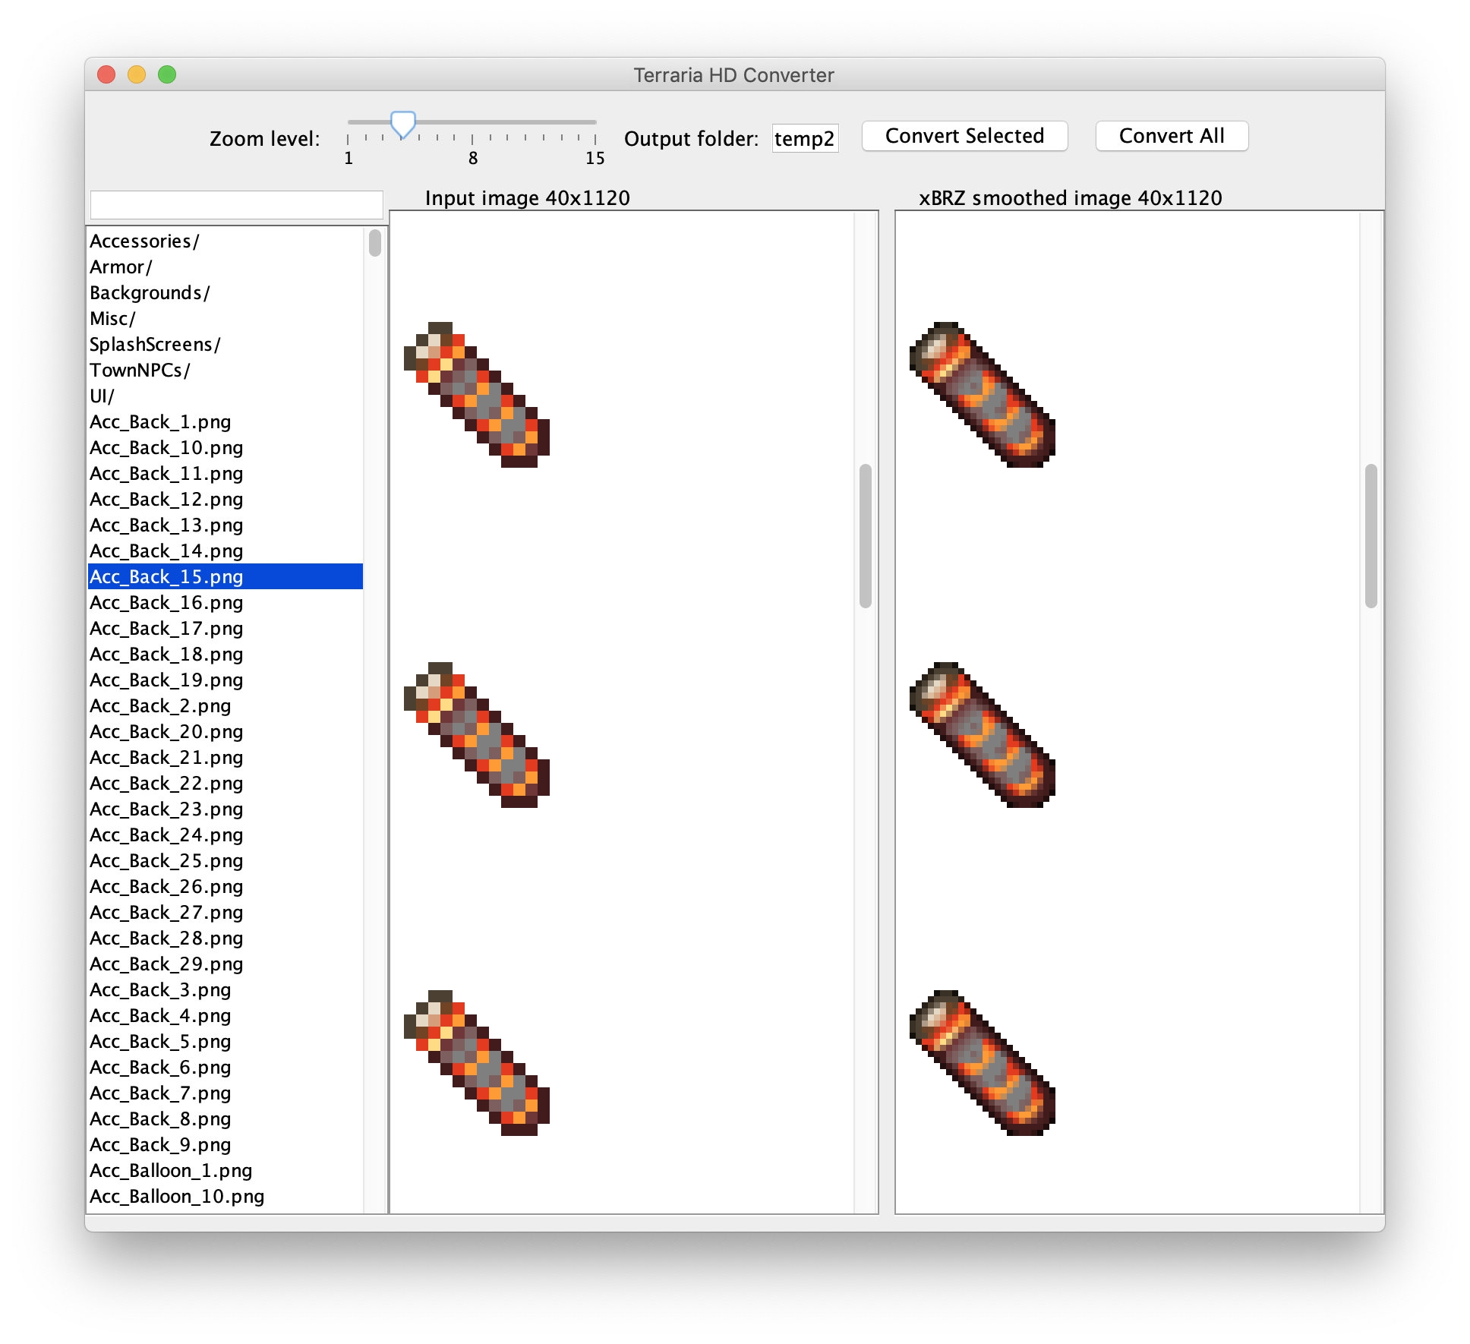Click the green zoom window button
This screenshot has width=1470, height=1344.
(x=167, y=74)
